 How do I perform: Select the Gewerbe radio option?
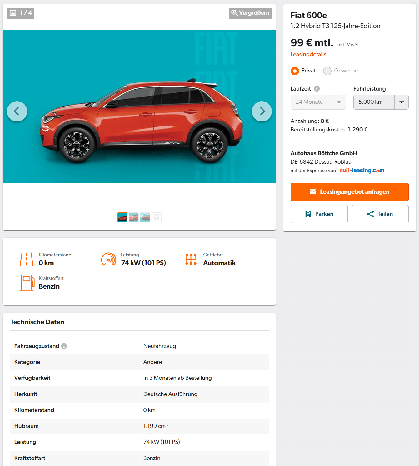[327, 71]
